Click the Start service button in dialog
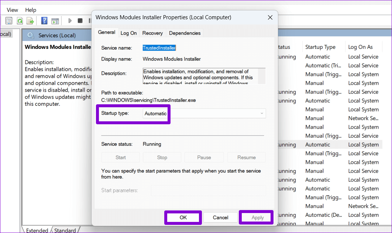Viewport: 392px width, 233px height. click(x=120, y=157)
